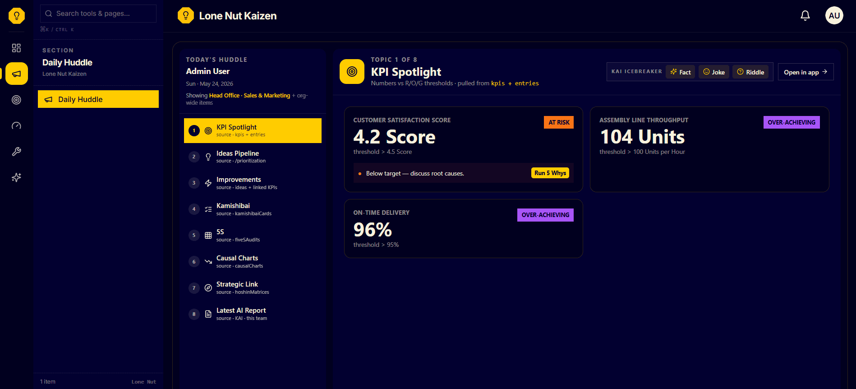This screenshot has width=856, height=389.
Task: Select Causal Charts huddle topic
Action: pyautogui.click(x=253, y=261)
